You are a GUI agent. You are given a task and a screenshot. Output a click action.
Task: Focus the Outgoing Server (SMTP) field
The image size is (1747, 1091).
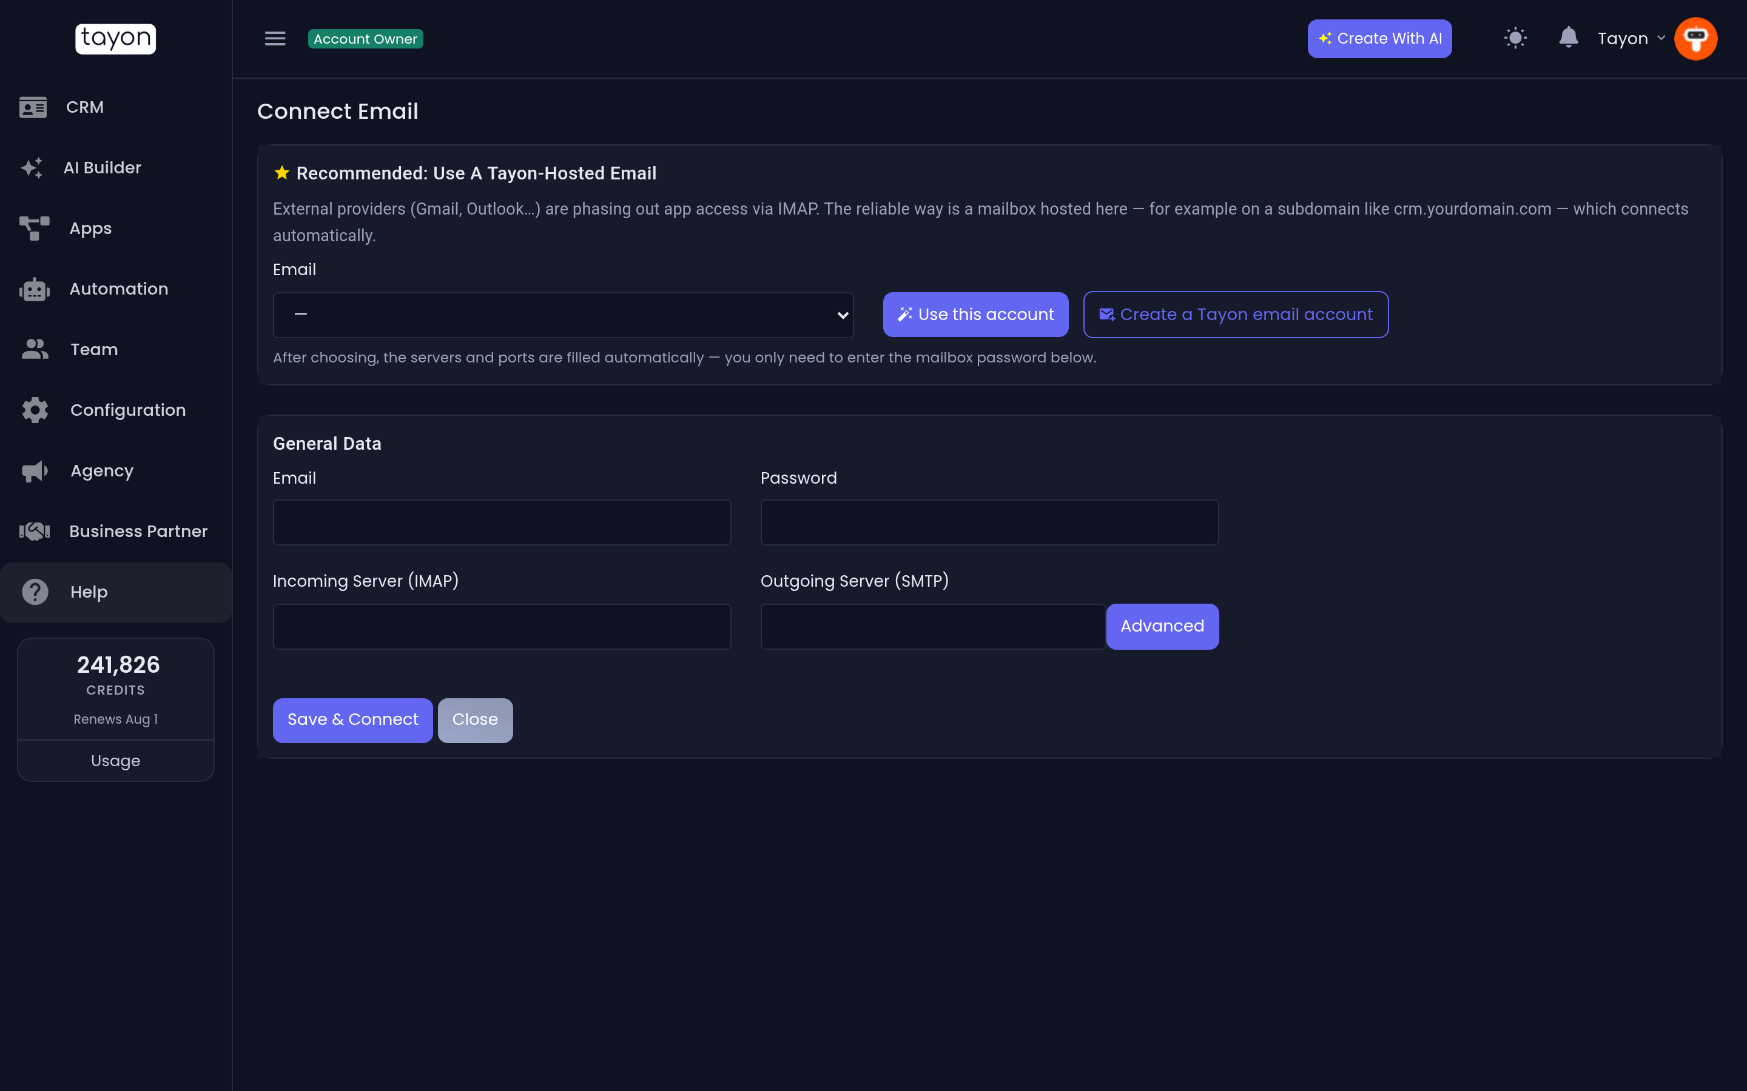click(x=933, y=626)
